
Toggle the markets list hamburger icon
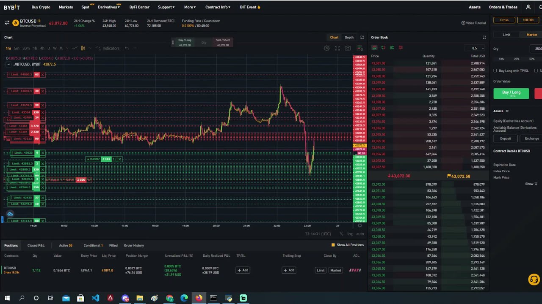7,23
